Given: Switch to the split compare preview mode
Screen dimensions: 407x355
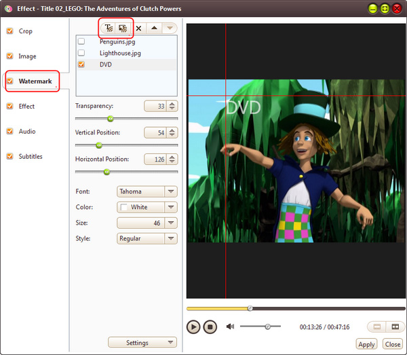Looking at the screenshot, I should pyautogui.click(x=394, y=326).
